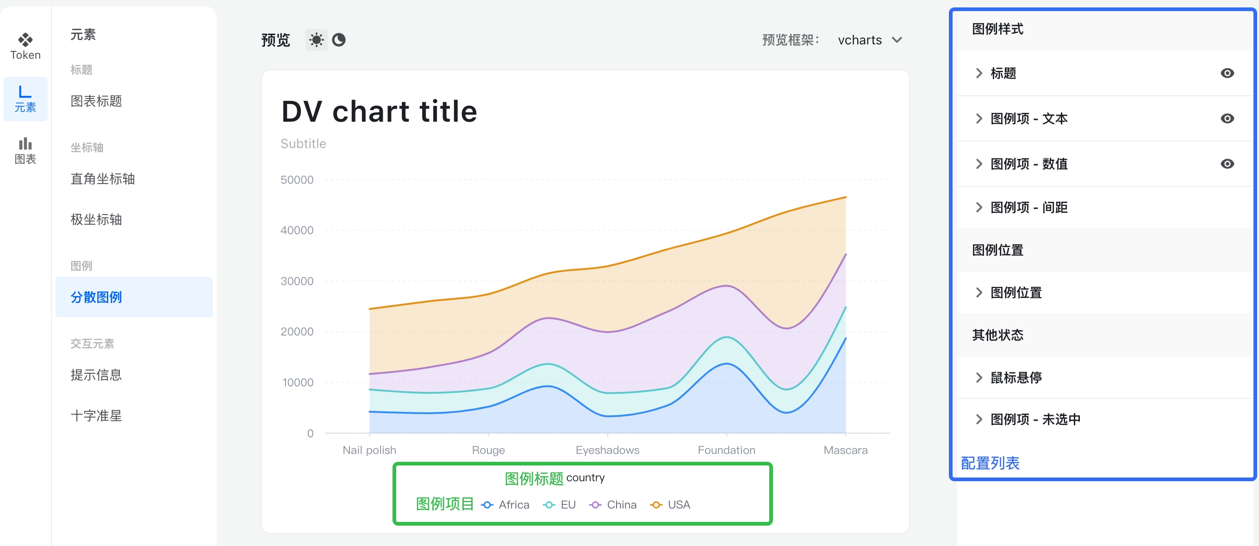Choose 十字准星 from the element list
This screenshot has width=1259, height=546.
96,416
